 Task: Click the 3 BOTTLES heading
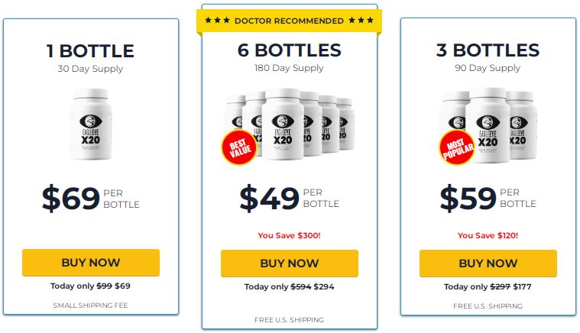pyautogui.click(x=488, y=50)
